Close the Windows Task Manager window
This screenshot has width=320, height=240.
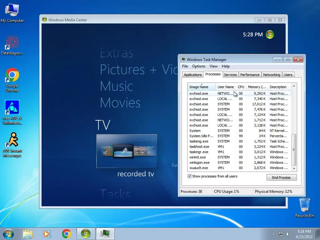coord(298,60)
